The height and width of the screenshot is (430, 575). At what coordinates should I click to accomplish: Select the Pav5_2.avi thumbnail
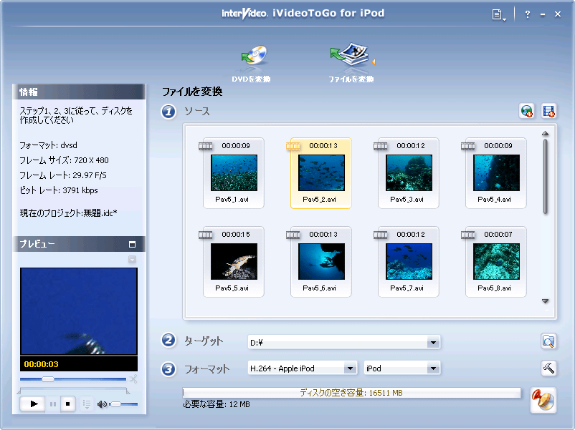click(321, 172)
